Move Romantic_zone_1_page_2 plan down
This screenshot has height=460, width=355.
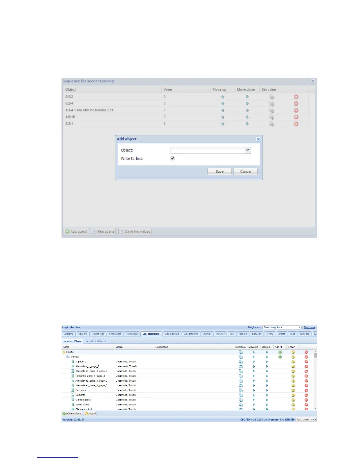[x=267, y=376]
